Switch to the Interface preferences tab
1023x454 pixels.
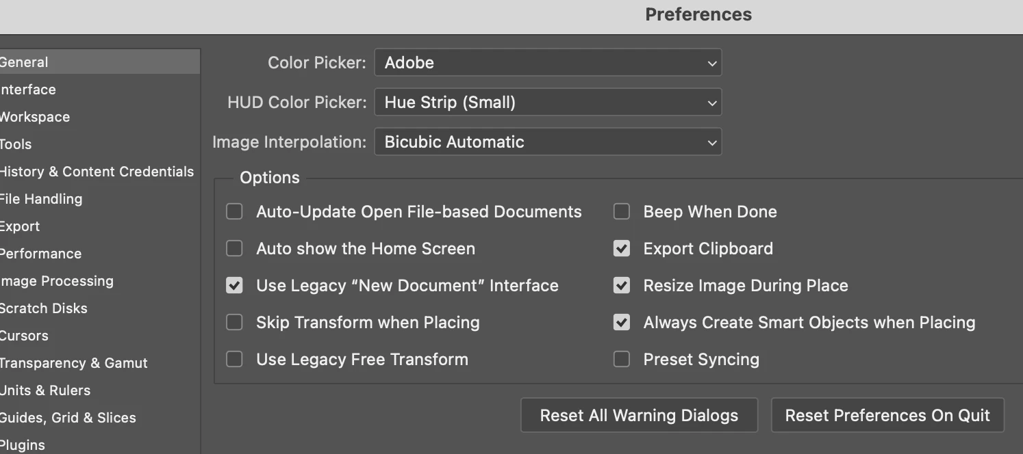(x=29, y=90)
